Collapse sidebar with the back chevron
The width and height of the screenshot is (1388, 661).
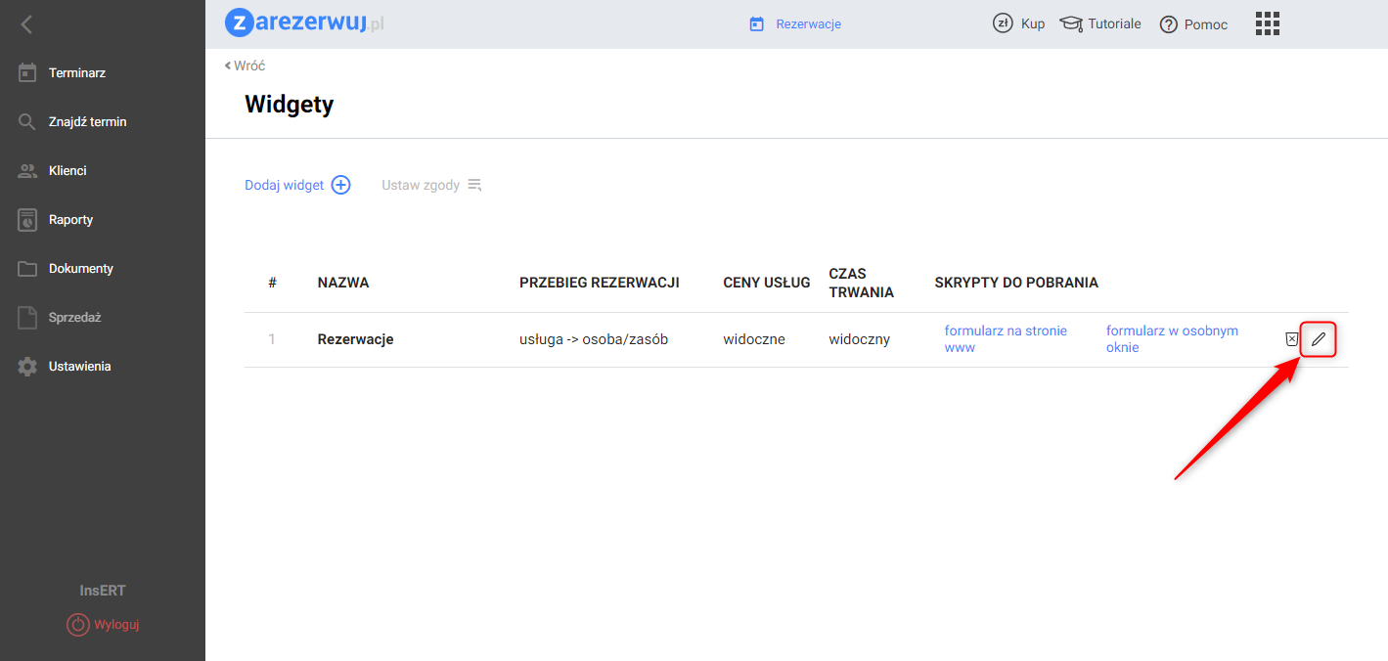click(x=26, y=24)
